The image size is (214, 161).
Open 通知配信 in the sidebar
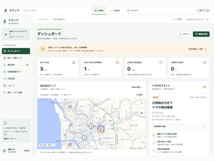(16, 65)
